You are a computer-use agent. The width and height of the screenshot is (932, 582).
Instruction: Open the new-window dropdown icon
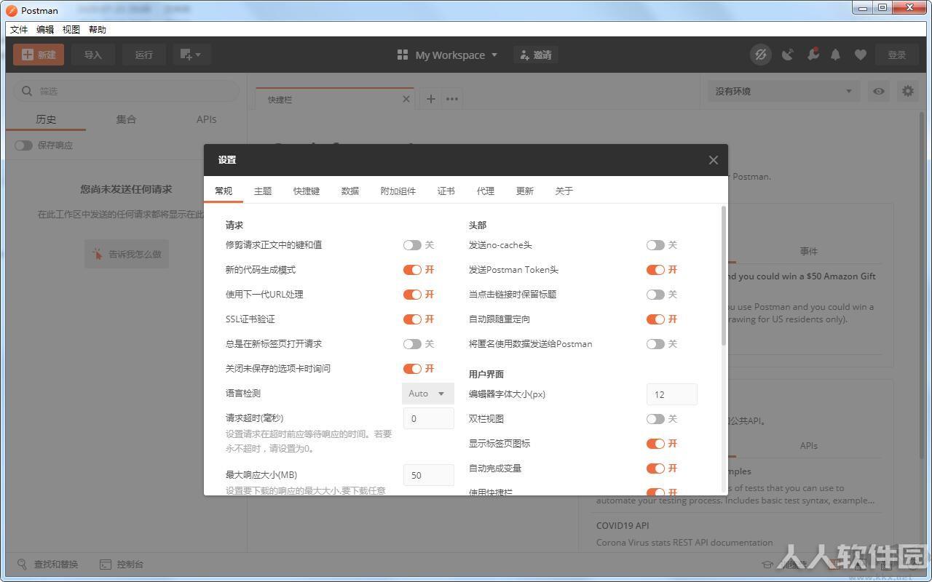point(191,55)
